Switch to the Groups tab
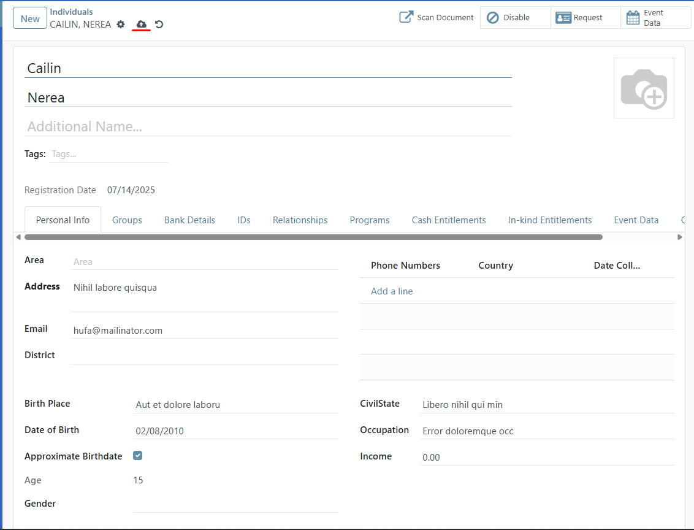Viewport: 694px width, 530px height. (x=126, y=220)
